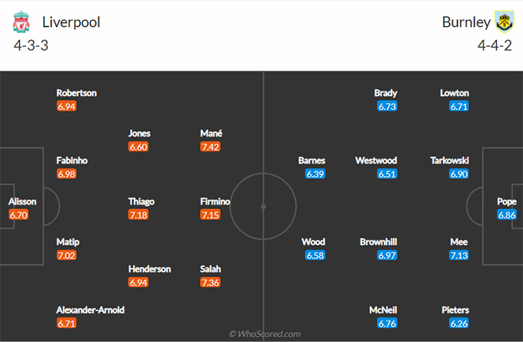Select Pope the Burnley goalkeeper
Screen dimensions: 523x342
point(506,201)
